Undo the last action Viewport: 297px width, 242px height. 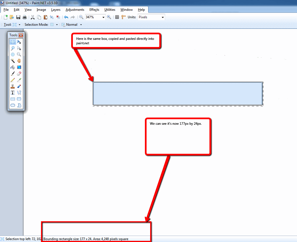[66, 17]
